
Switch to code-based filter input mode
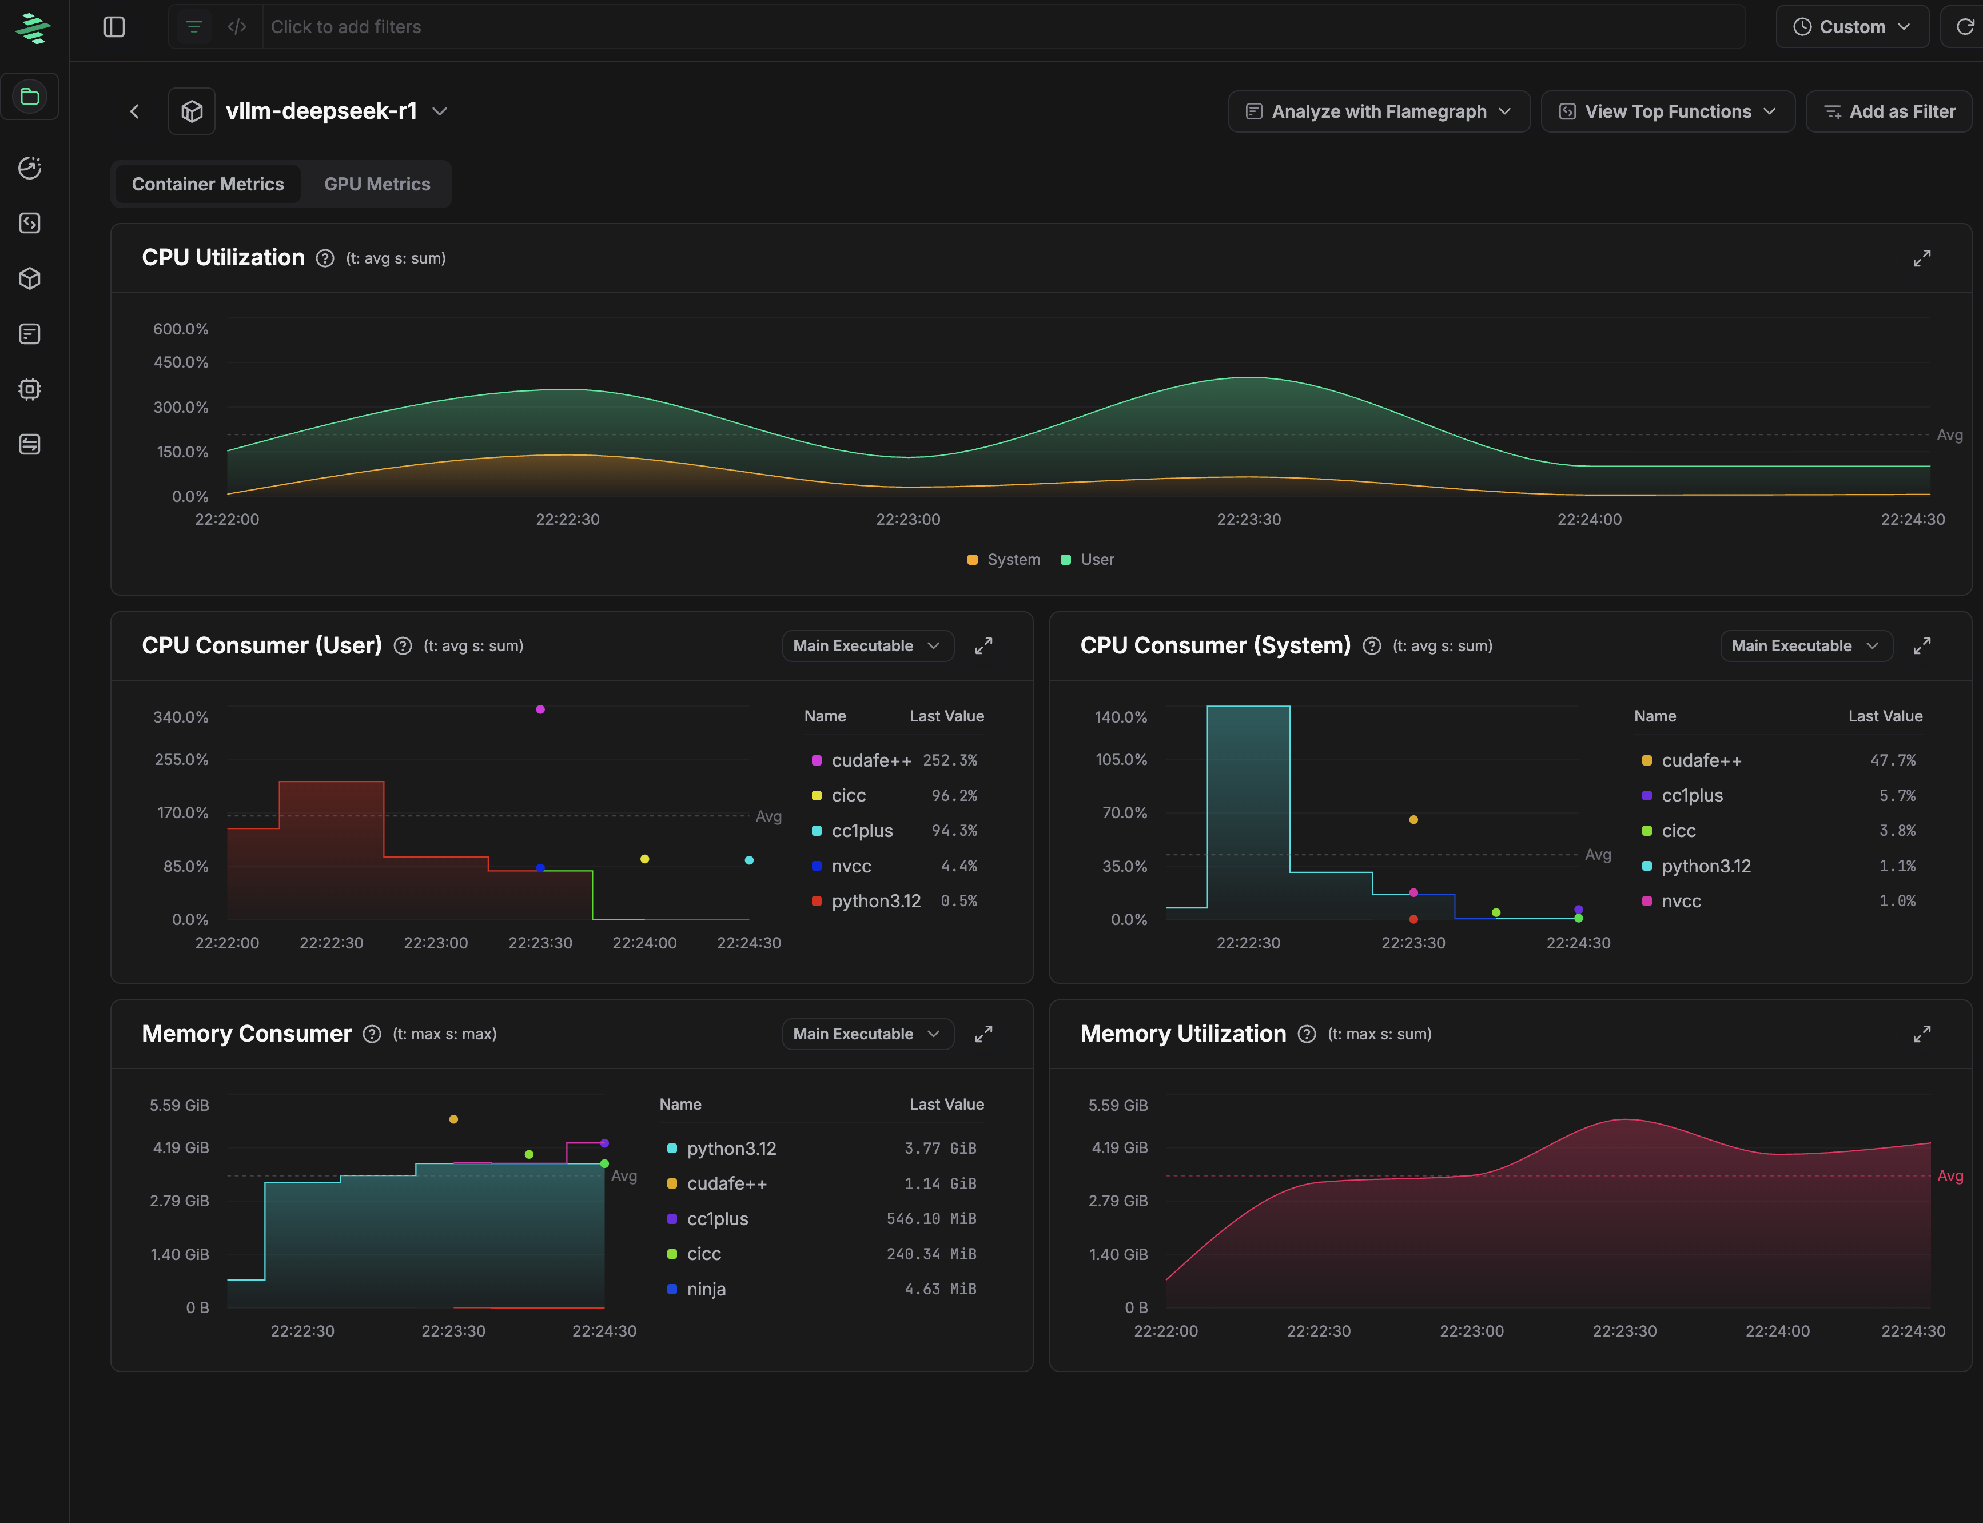237,26
